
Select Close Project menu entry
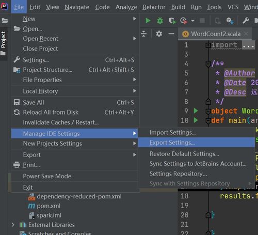tap(75, 49)
